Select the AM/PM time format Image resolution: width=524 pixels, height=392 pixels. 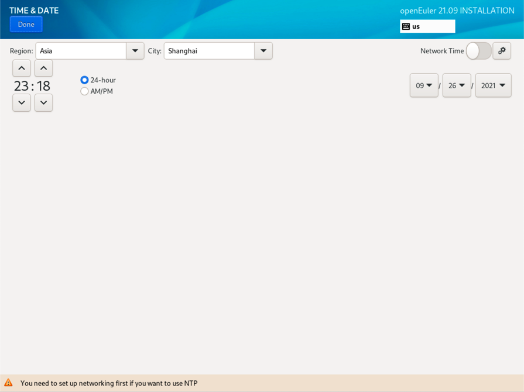84,91
